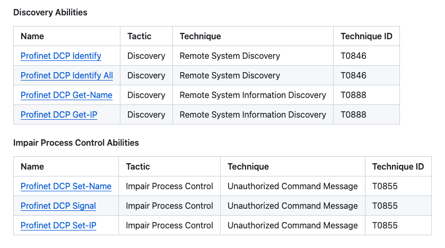Click Impair Process Control in the Set-Name row
This screenshot has width=445, height=248.
pos(169,186)
